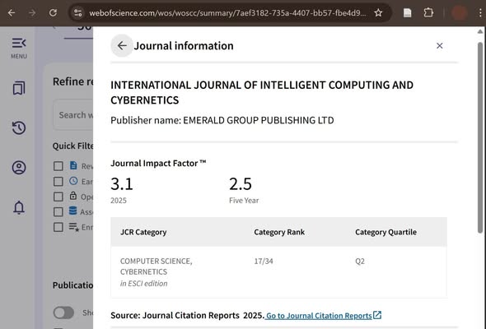Click the Search within results field
Screen dimensions: 486x329
(x=73, y=115)
